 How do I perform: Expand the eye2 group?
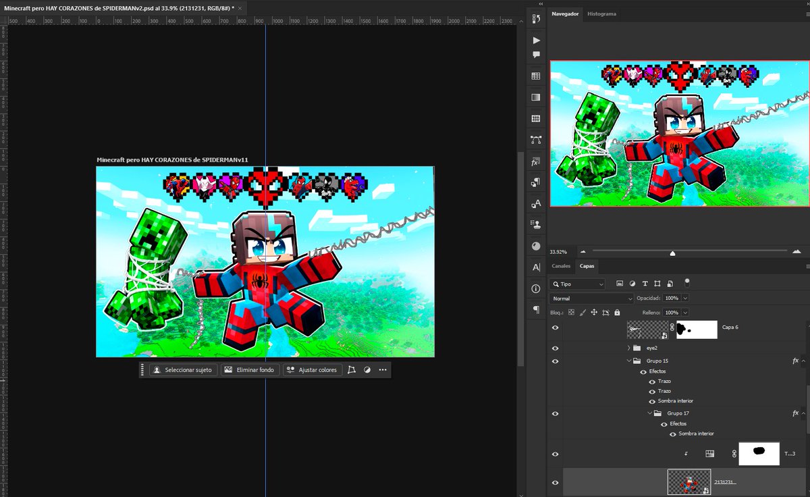pyautogui.click(x=628, y=348)
